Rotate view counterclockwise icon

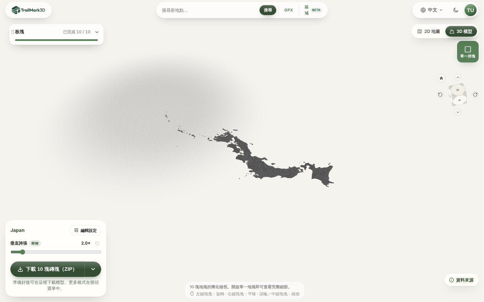[440, 95]
